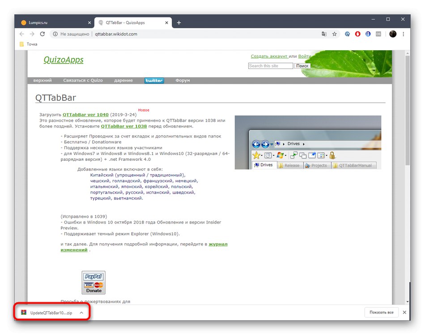The image size is (425, 335).
Task: Click the browser forward arrow
Action: pyautogui.click(x=32, y=34)
